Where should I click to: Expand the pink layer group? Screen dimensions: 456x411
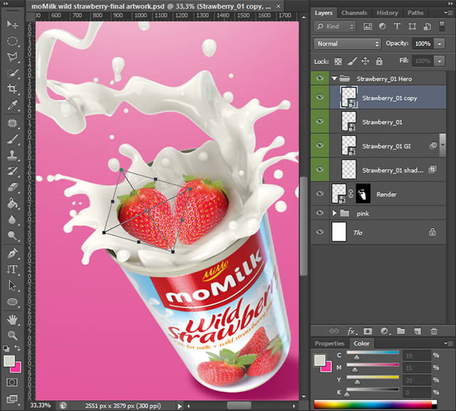tap(334, 214)
